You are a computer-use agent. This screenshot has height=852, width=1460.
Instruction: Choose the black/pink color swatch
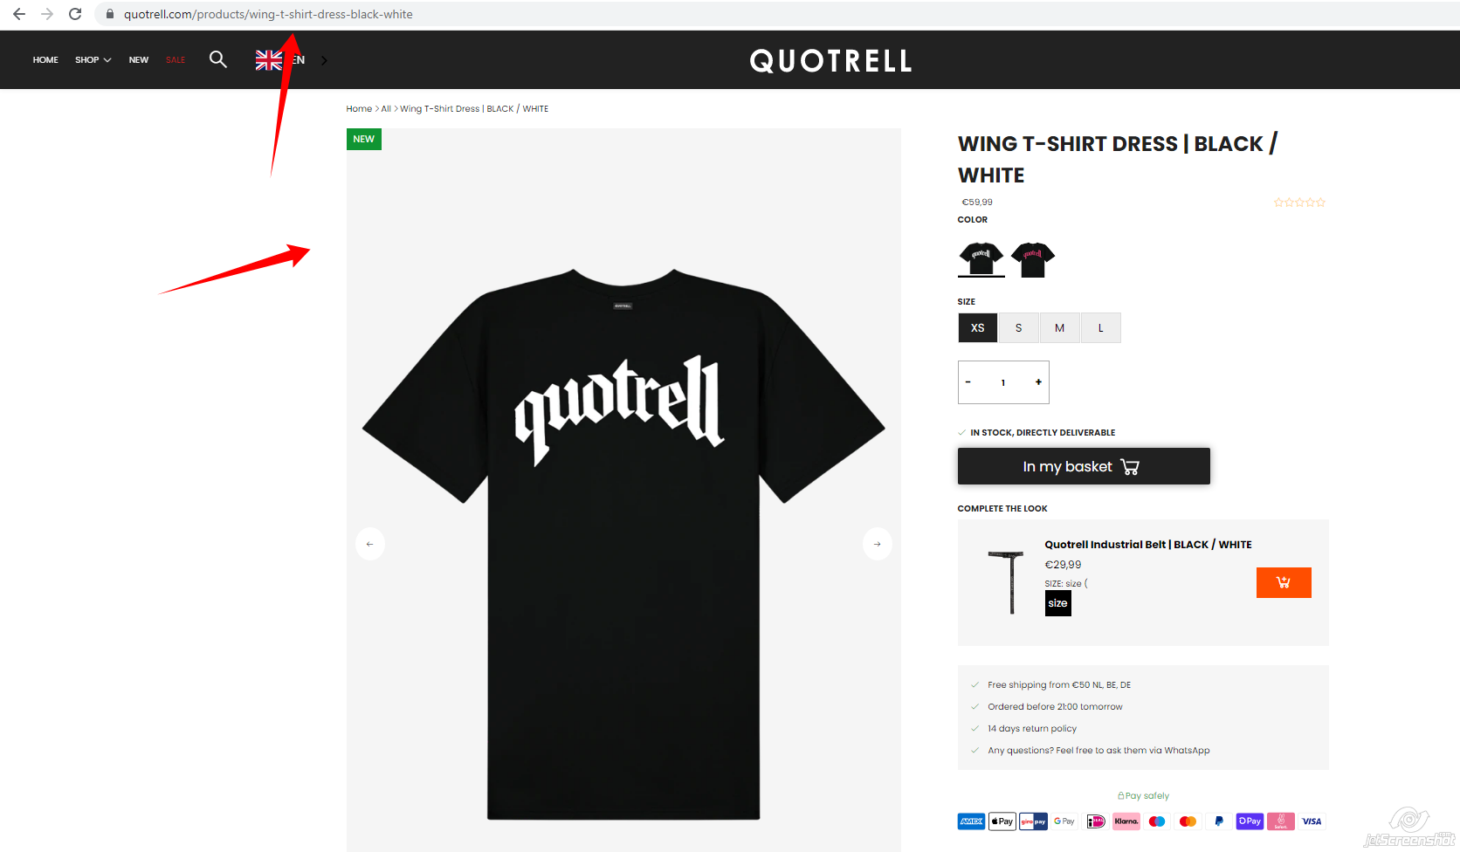(1033, 259)
